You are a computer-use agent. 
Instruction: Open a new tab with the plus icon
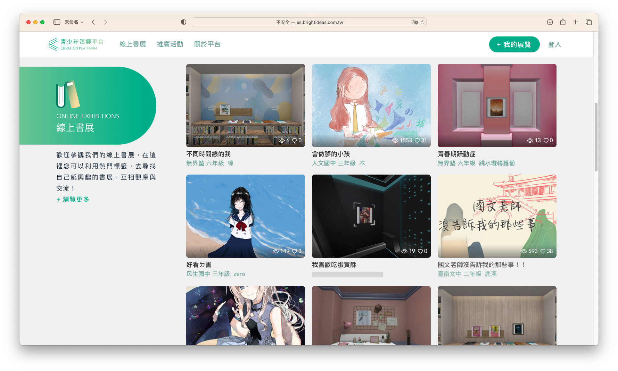(576, 22)
